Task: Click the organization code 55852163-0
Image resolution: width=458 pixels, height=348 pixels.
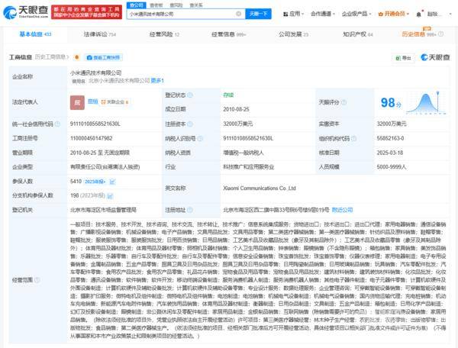Action: coord(390,138)
